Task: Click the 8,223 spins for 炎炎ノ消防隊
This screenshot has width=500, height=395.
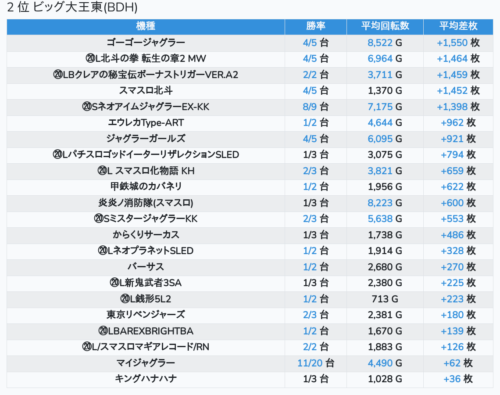Action: (380, 203)
